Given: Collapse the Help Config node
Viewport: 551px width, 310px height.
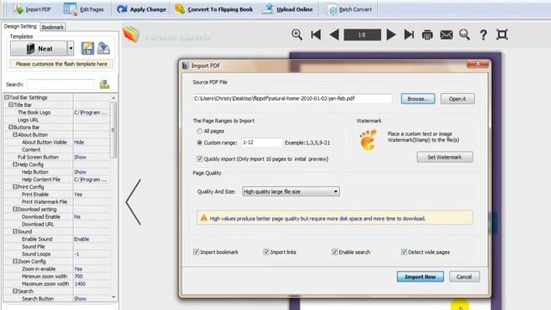Looking at the screenshot, I should click(x=15, y=164).
